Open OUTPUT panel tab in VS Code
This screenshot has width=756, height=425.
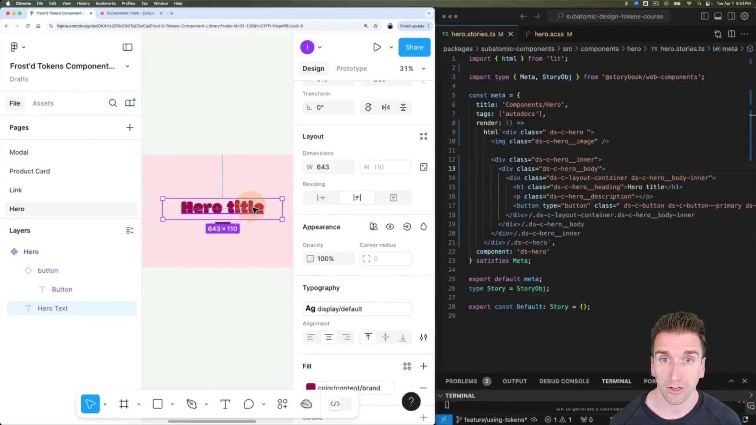tap(515, 381)
